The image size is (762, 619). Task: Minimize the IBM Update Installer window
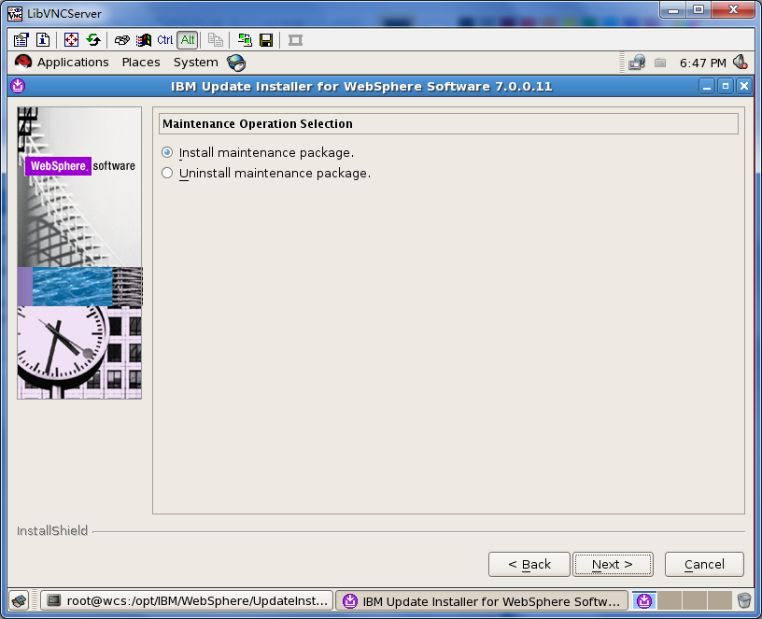point(707,87)
